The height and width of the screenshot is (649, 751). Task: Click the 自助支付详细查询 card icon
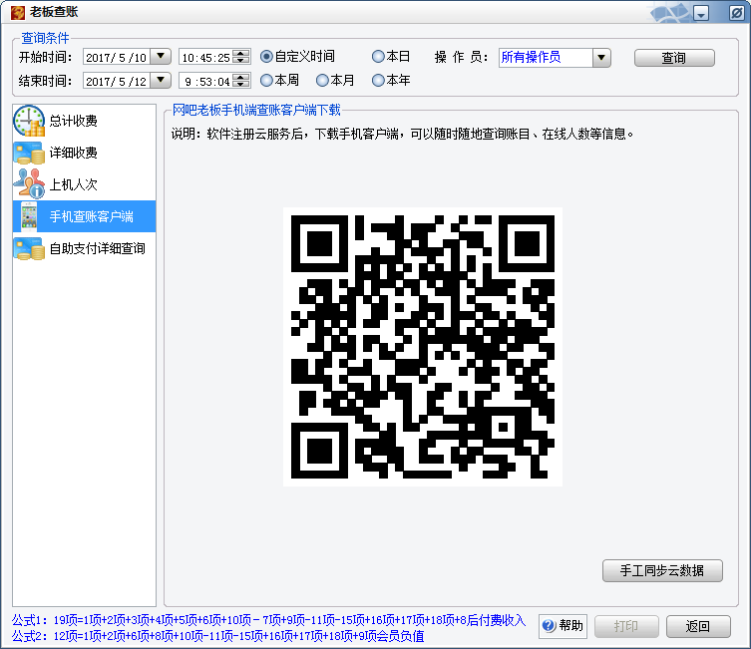[x=29, y=248]
